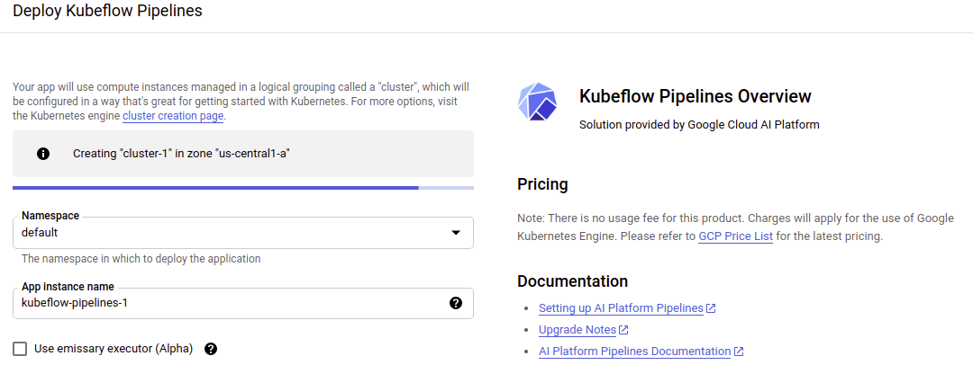
Task: Click the Creating cluster-1 status banner
Action: [243, 154]
